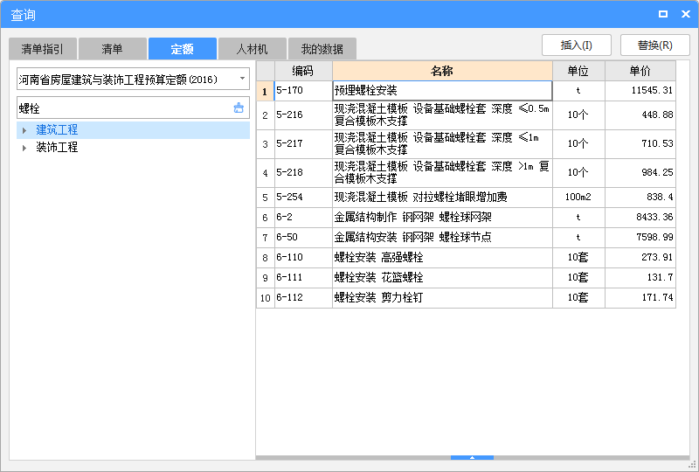Image resolution: width=699 pixels, height=472 pixels.
Task: Click the price cell 273.91
Action: point(640,257)
